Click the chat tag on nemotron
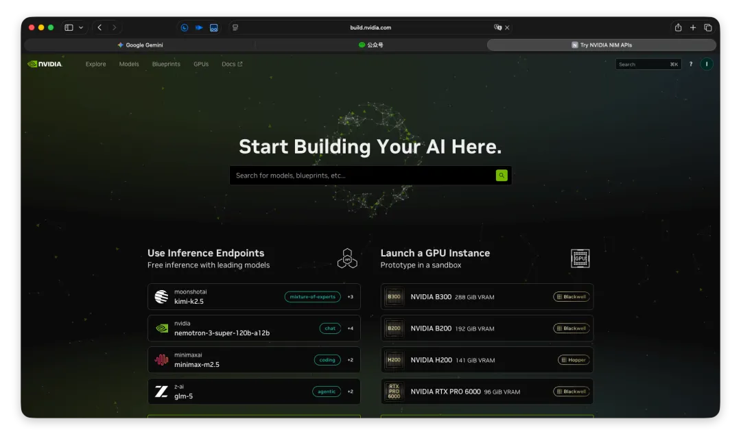This screenshot has width=741, height=443. tap(330, 328)
